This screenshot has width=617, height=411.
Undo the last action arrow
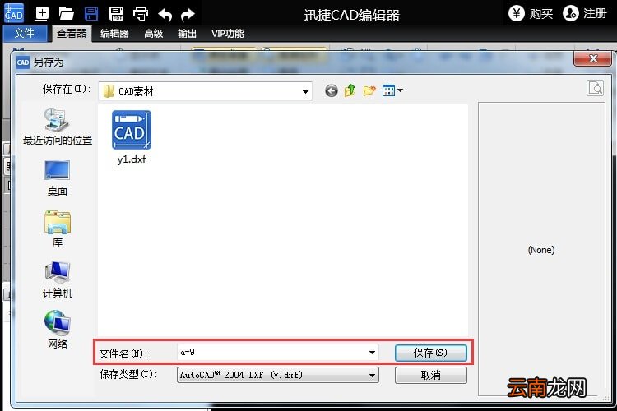[x=165, y=15]
